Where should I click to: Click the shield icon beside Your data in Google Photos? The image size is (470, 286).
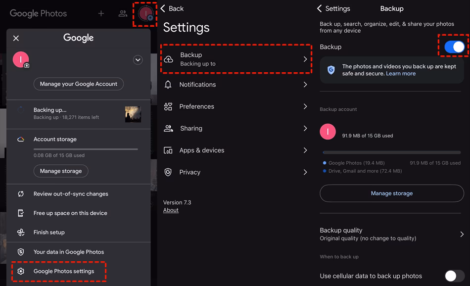(x=20, y=252)
